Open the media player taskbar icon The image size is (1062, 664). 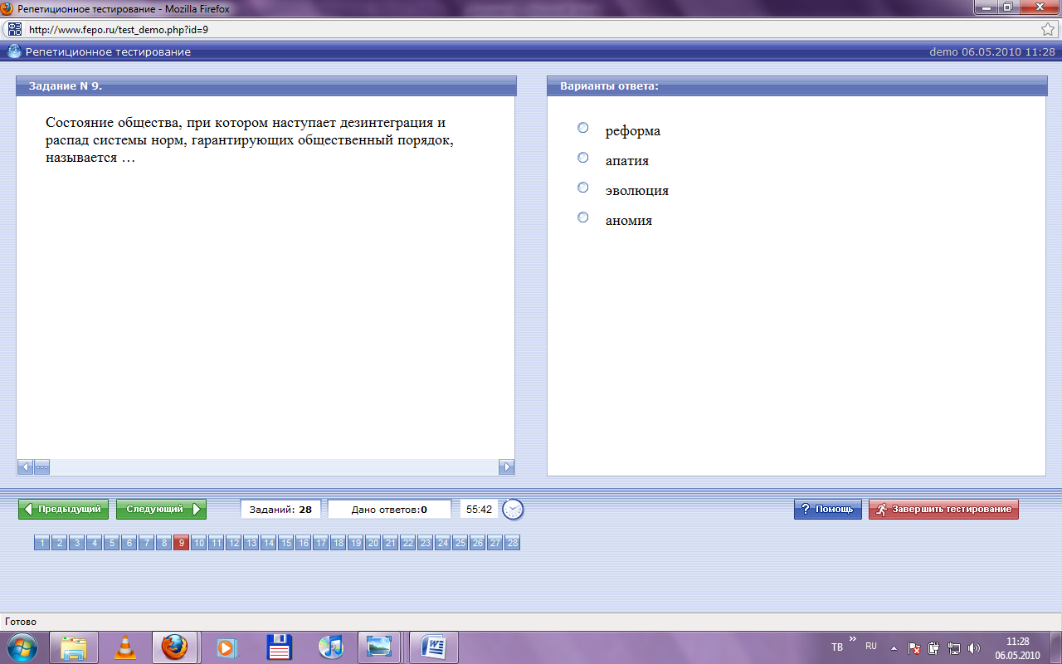pos(227,647)
